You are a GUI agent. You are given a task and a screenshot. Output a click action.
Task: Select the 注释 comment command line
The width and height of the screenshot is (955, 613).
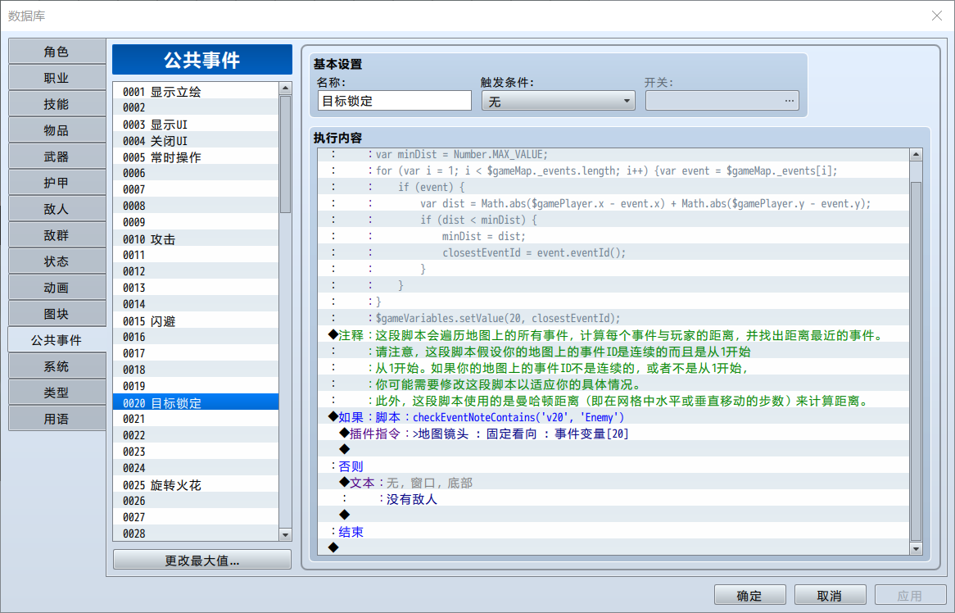pos(613,335)
